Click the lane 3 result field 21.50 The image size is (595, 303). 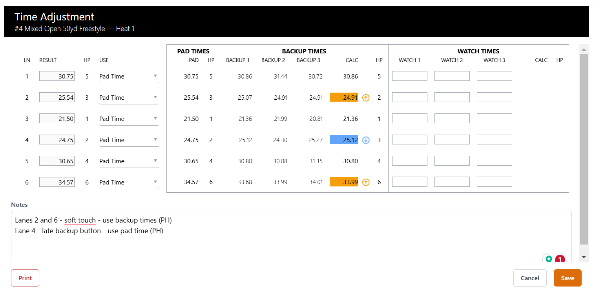point(57,119)
